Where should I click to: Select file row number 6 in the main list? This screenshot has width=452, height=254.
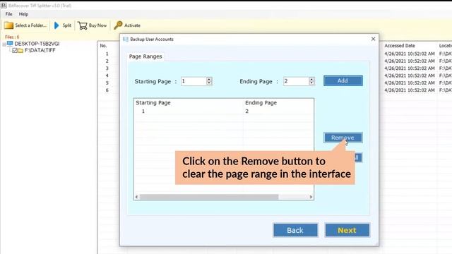click(x=107, y=90)
